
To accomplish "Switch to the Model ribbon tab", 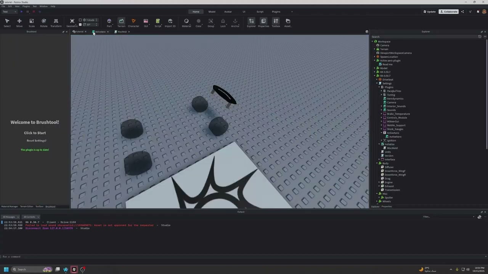I will (x=212, y=12).
